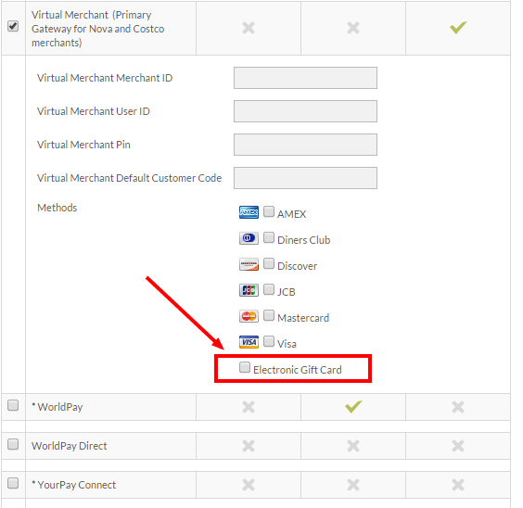Select the Mastercard checkbox
This screenshot has width=523, height=508.
click(269, 315)
